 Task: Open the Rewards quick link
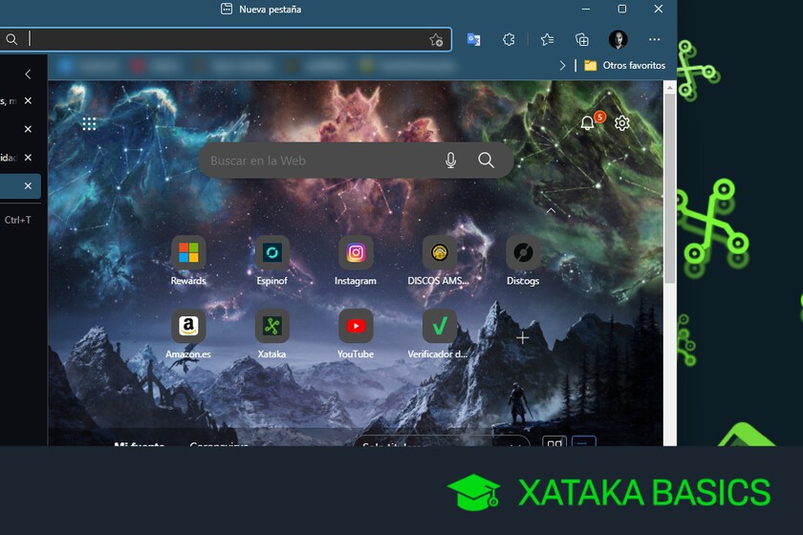pos(188,261)
